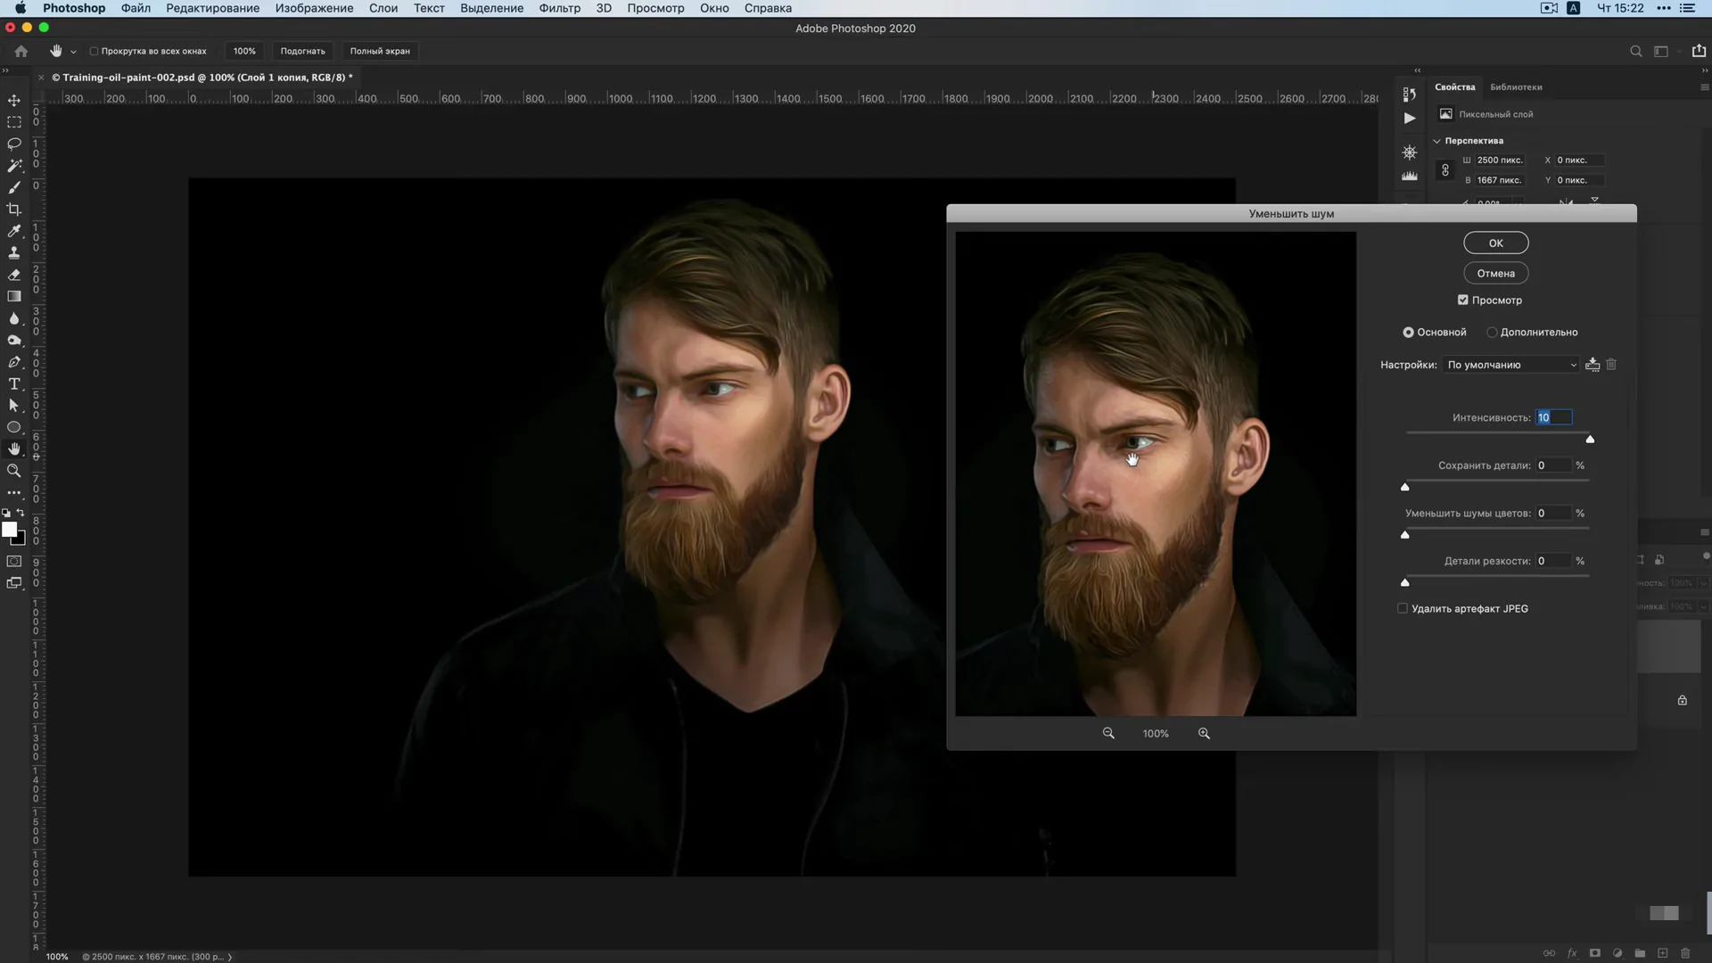The image size is (1712, 963).
Task: Select the Основной radio button
Action: coord(1409,332)
